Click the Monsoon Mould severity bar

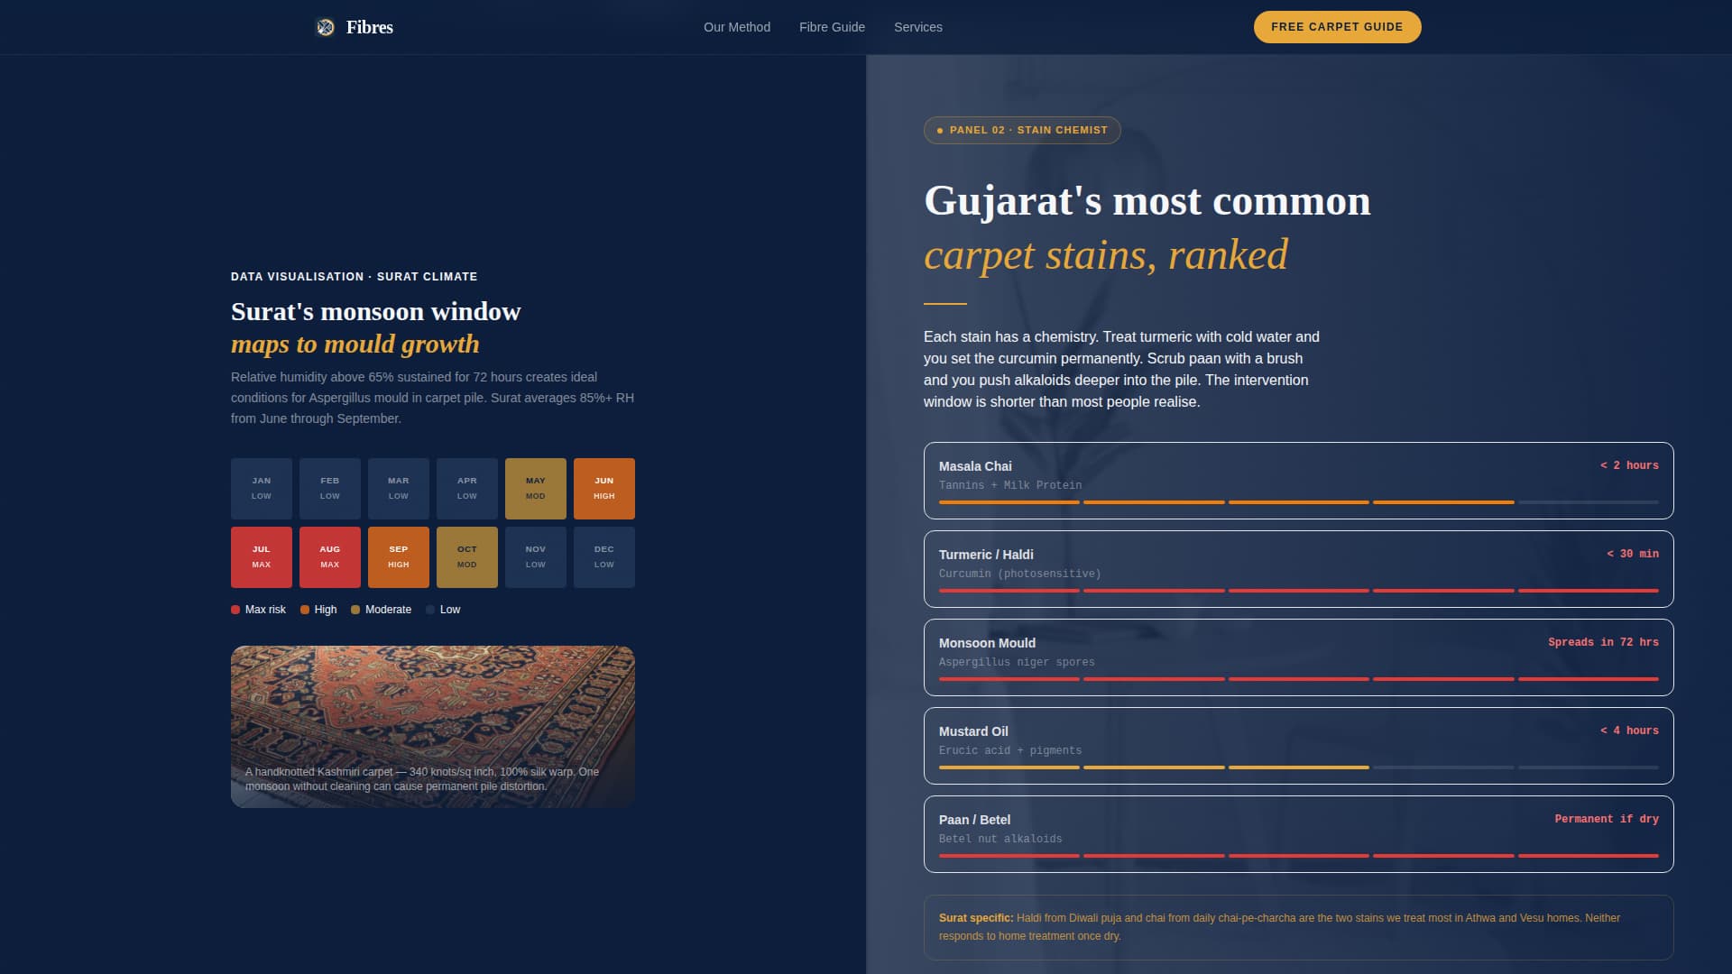[x=1298, y=679]
